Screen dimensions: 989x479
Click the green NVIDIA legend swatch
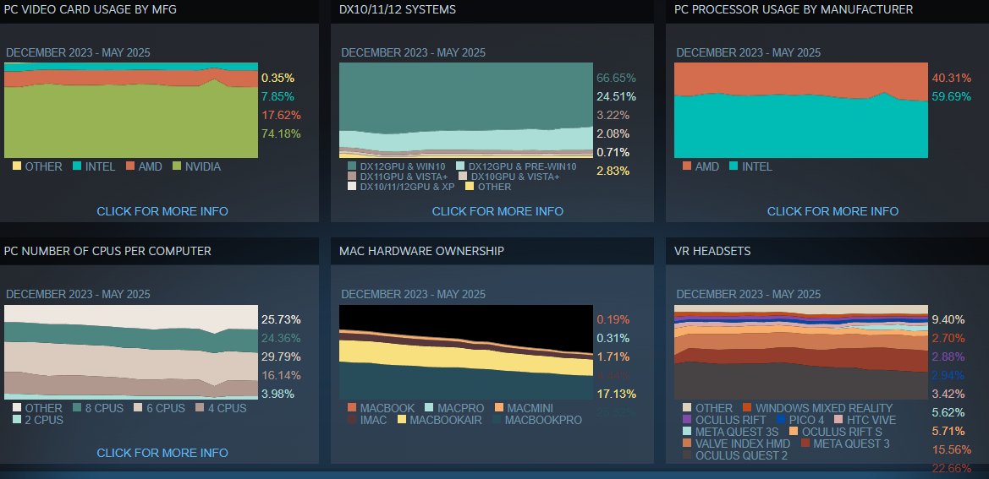click(178, 166)
